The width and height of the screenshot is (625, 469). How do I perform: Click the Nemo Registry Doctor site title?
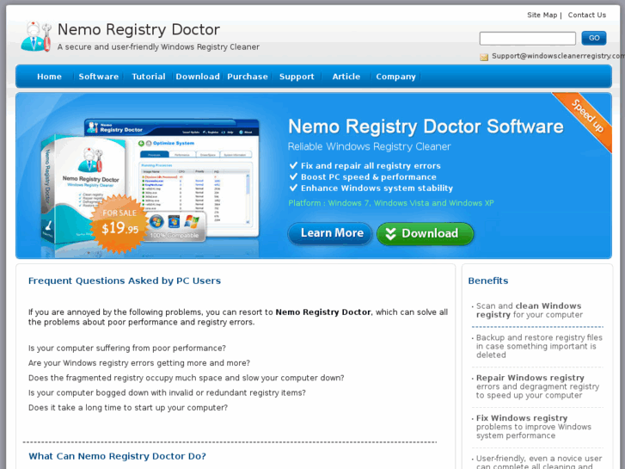click(138, 30)
